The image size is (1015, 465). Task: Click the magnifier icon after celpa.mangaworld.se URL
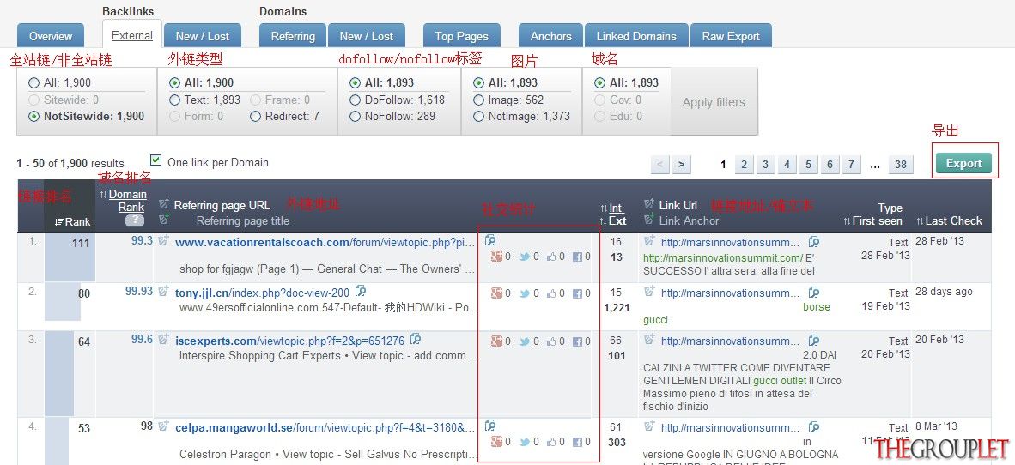coord(490,426)
